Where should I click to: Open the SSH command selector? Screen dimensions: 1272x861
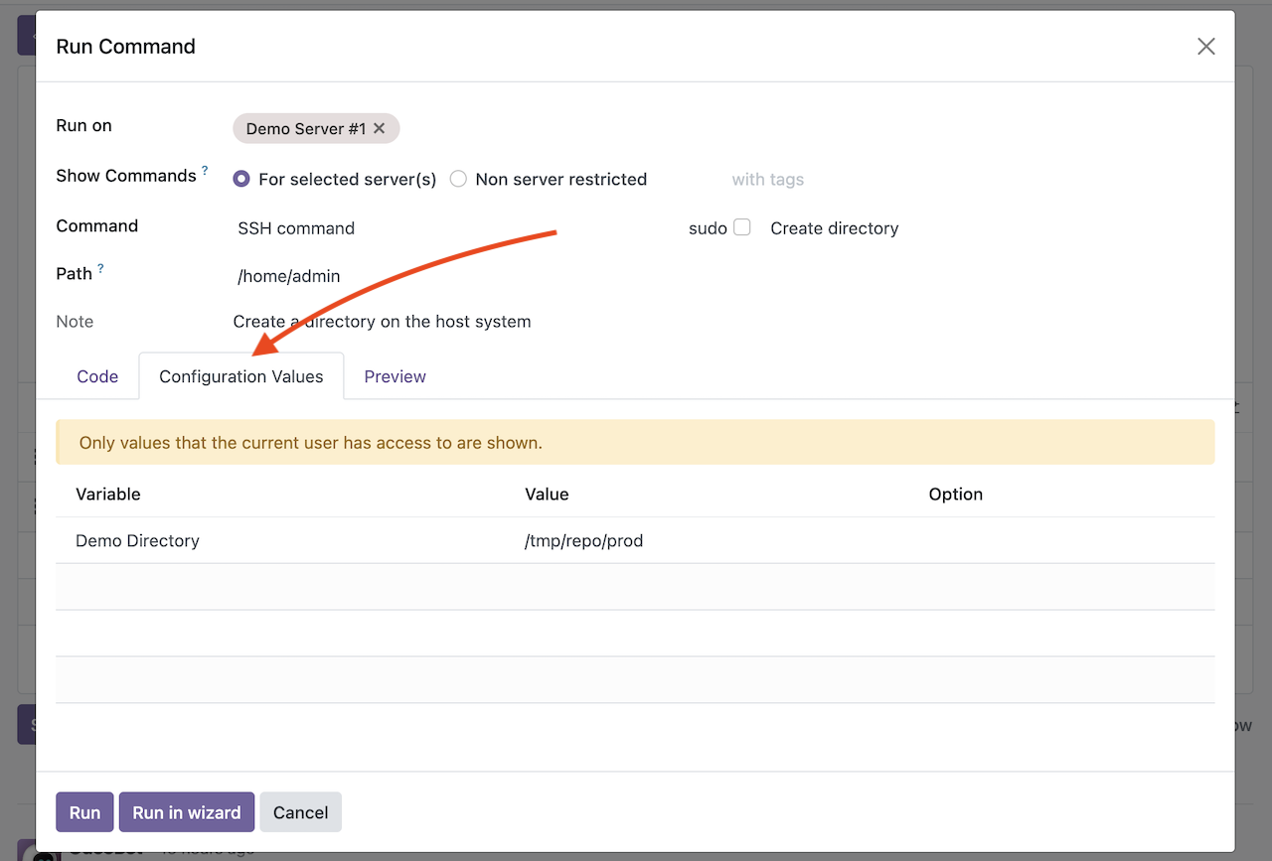[x=295, y=227]
